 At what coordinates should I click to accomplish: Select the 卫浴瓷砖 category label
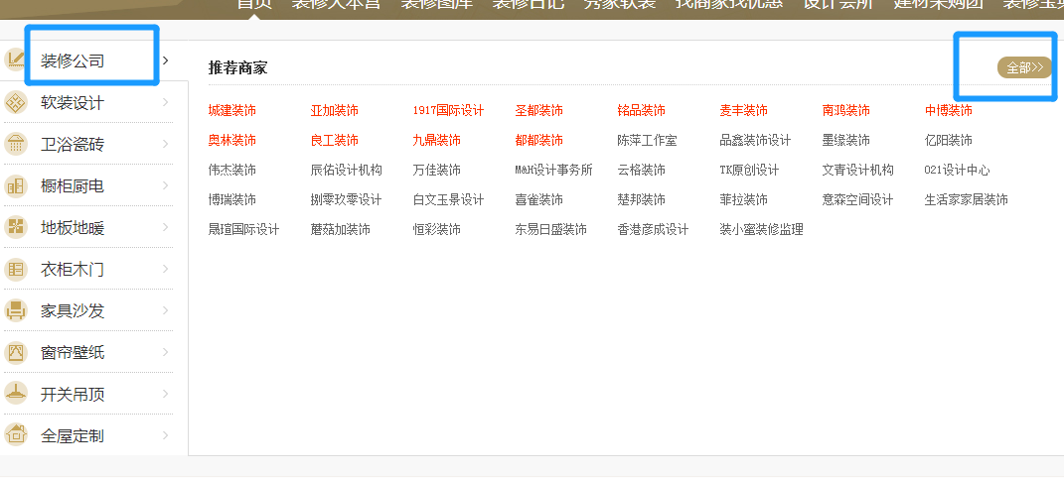pos(73,144)
